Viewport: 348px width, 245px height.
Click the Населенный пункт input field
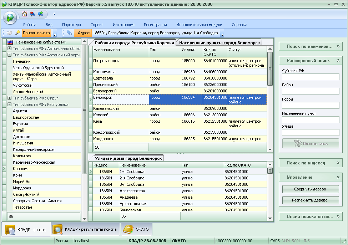(311, 120)
